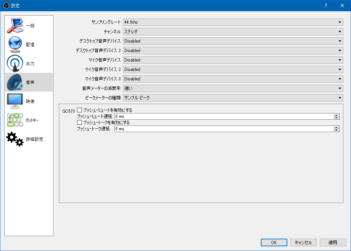
Task: Enable プッシュトークを有効にする checkbox
Action: pos(79,123)
